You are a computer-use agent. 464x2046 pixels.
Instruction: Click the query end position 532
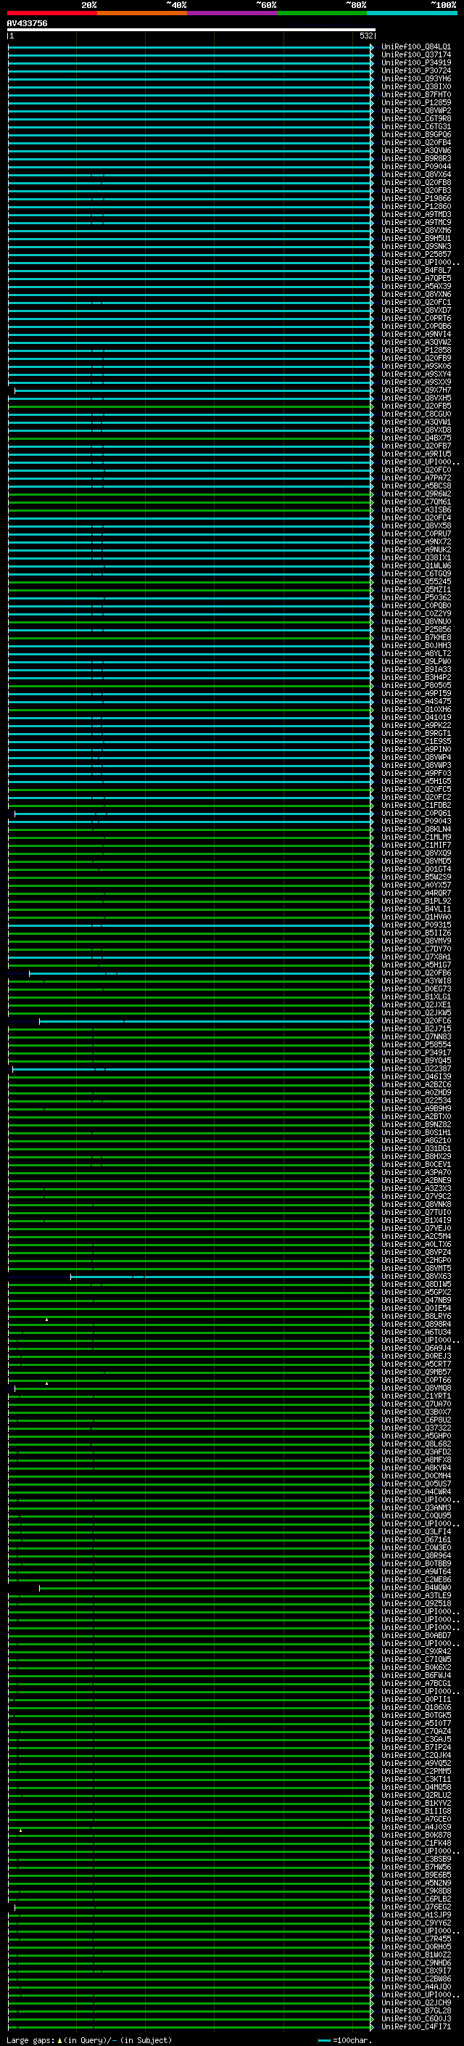(x=365, y=36)
